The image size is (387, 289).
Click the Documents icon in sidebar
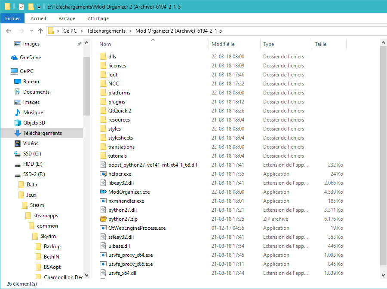(x=18, y=92)
